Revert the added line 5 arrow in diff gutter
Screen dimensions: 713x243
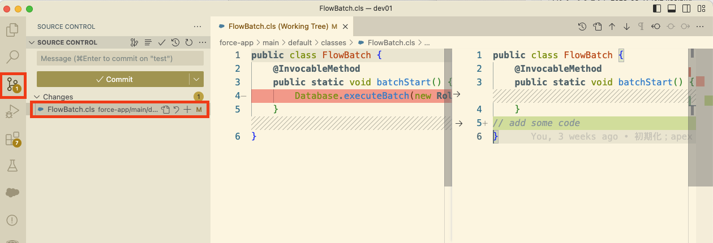(x=459, y=123)
